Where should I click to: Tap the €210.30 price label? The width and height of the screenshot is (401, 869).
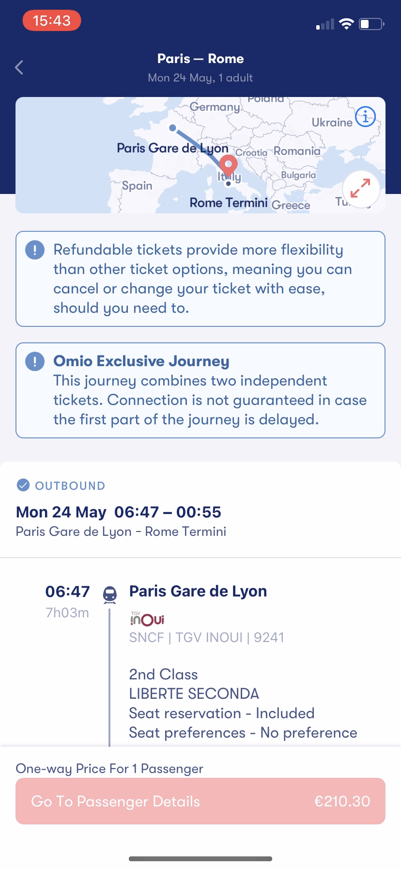(x=342, y=801)
